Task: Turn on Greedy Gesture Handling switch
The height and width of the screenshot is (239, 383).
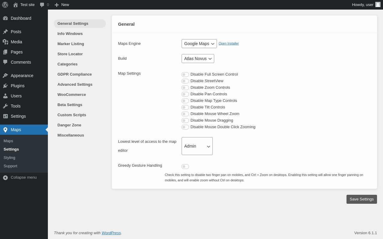Action: pos(185,166)
